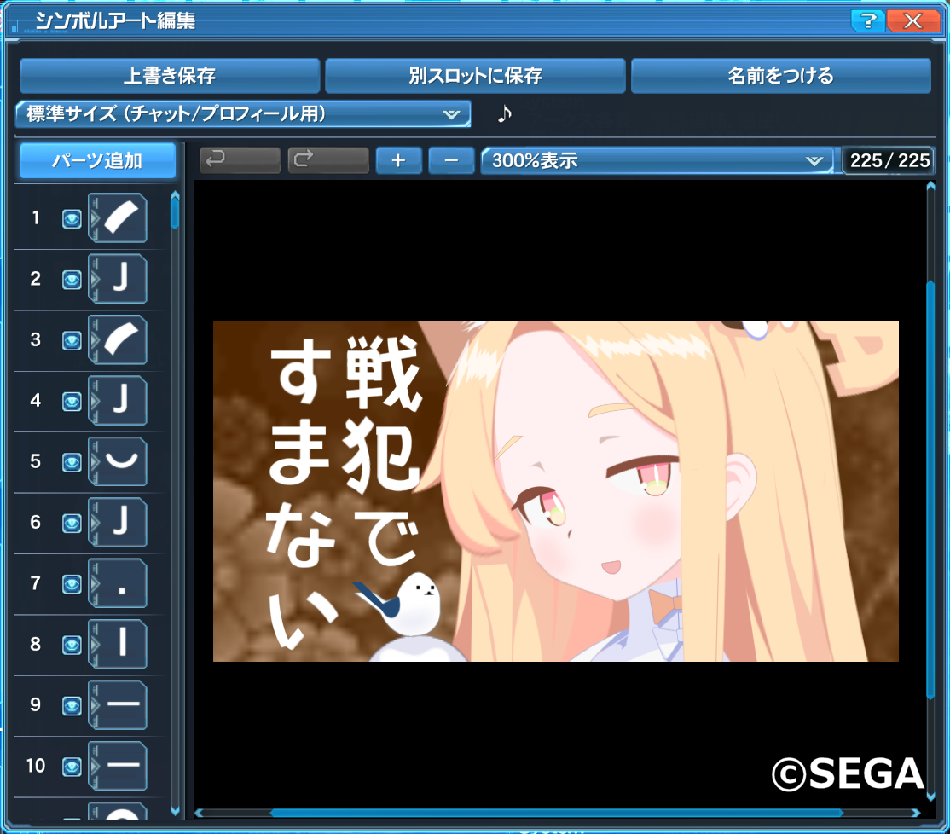Click the symbol art preview image
950x834 pixels.
coord(555,491)
